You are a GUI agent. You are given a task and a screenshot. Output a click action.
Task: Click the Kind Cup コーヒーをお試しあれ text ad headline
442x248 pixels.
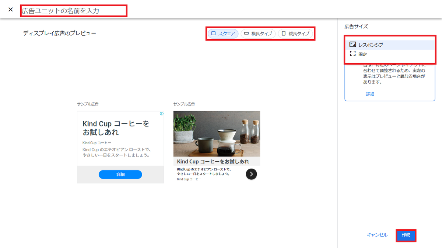coord(116,128)
